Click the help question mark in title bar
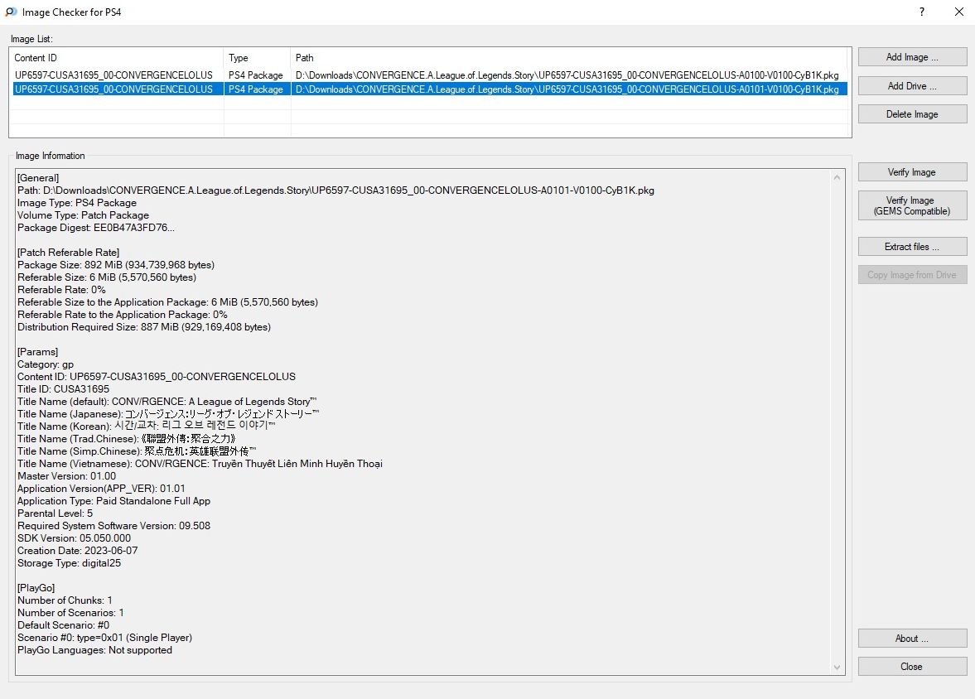The height and width of the screenshot is (699, 975). pos(921,12)
